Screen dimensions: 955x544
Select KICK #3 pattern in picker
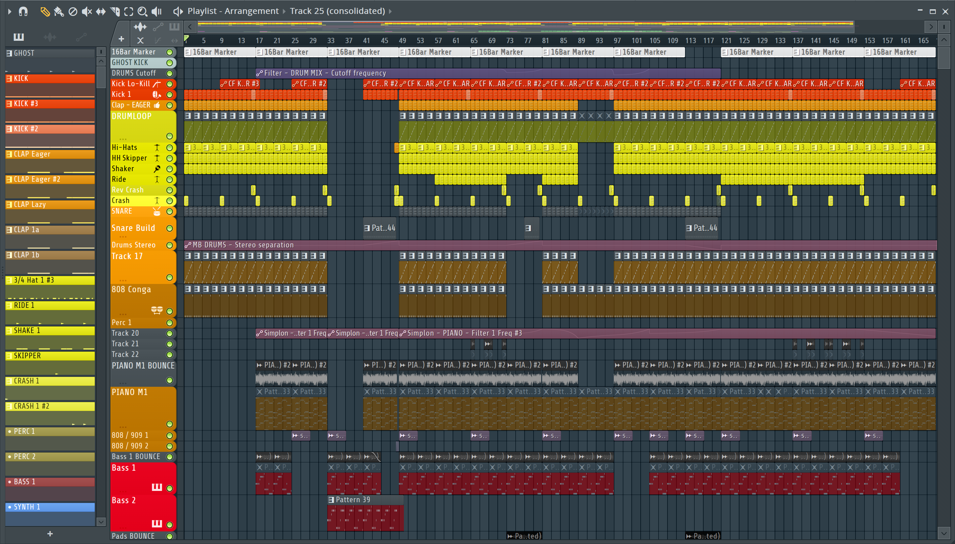click(50, 104)
